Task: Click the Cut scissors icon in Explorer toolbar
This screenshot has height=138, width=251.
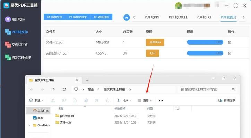Action: [53, 100]
